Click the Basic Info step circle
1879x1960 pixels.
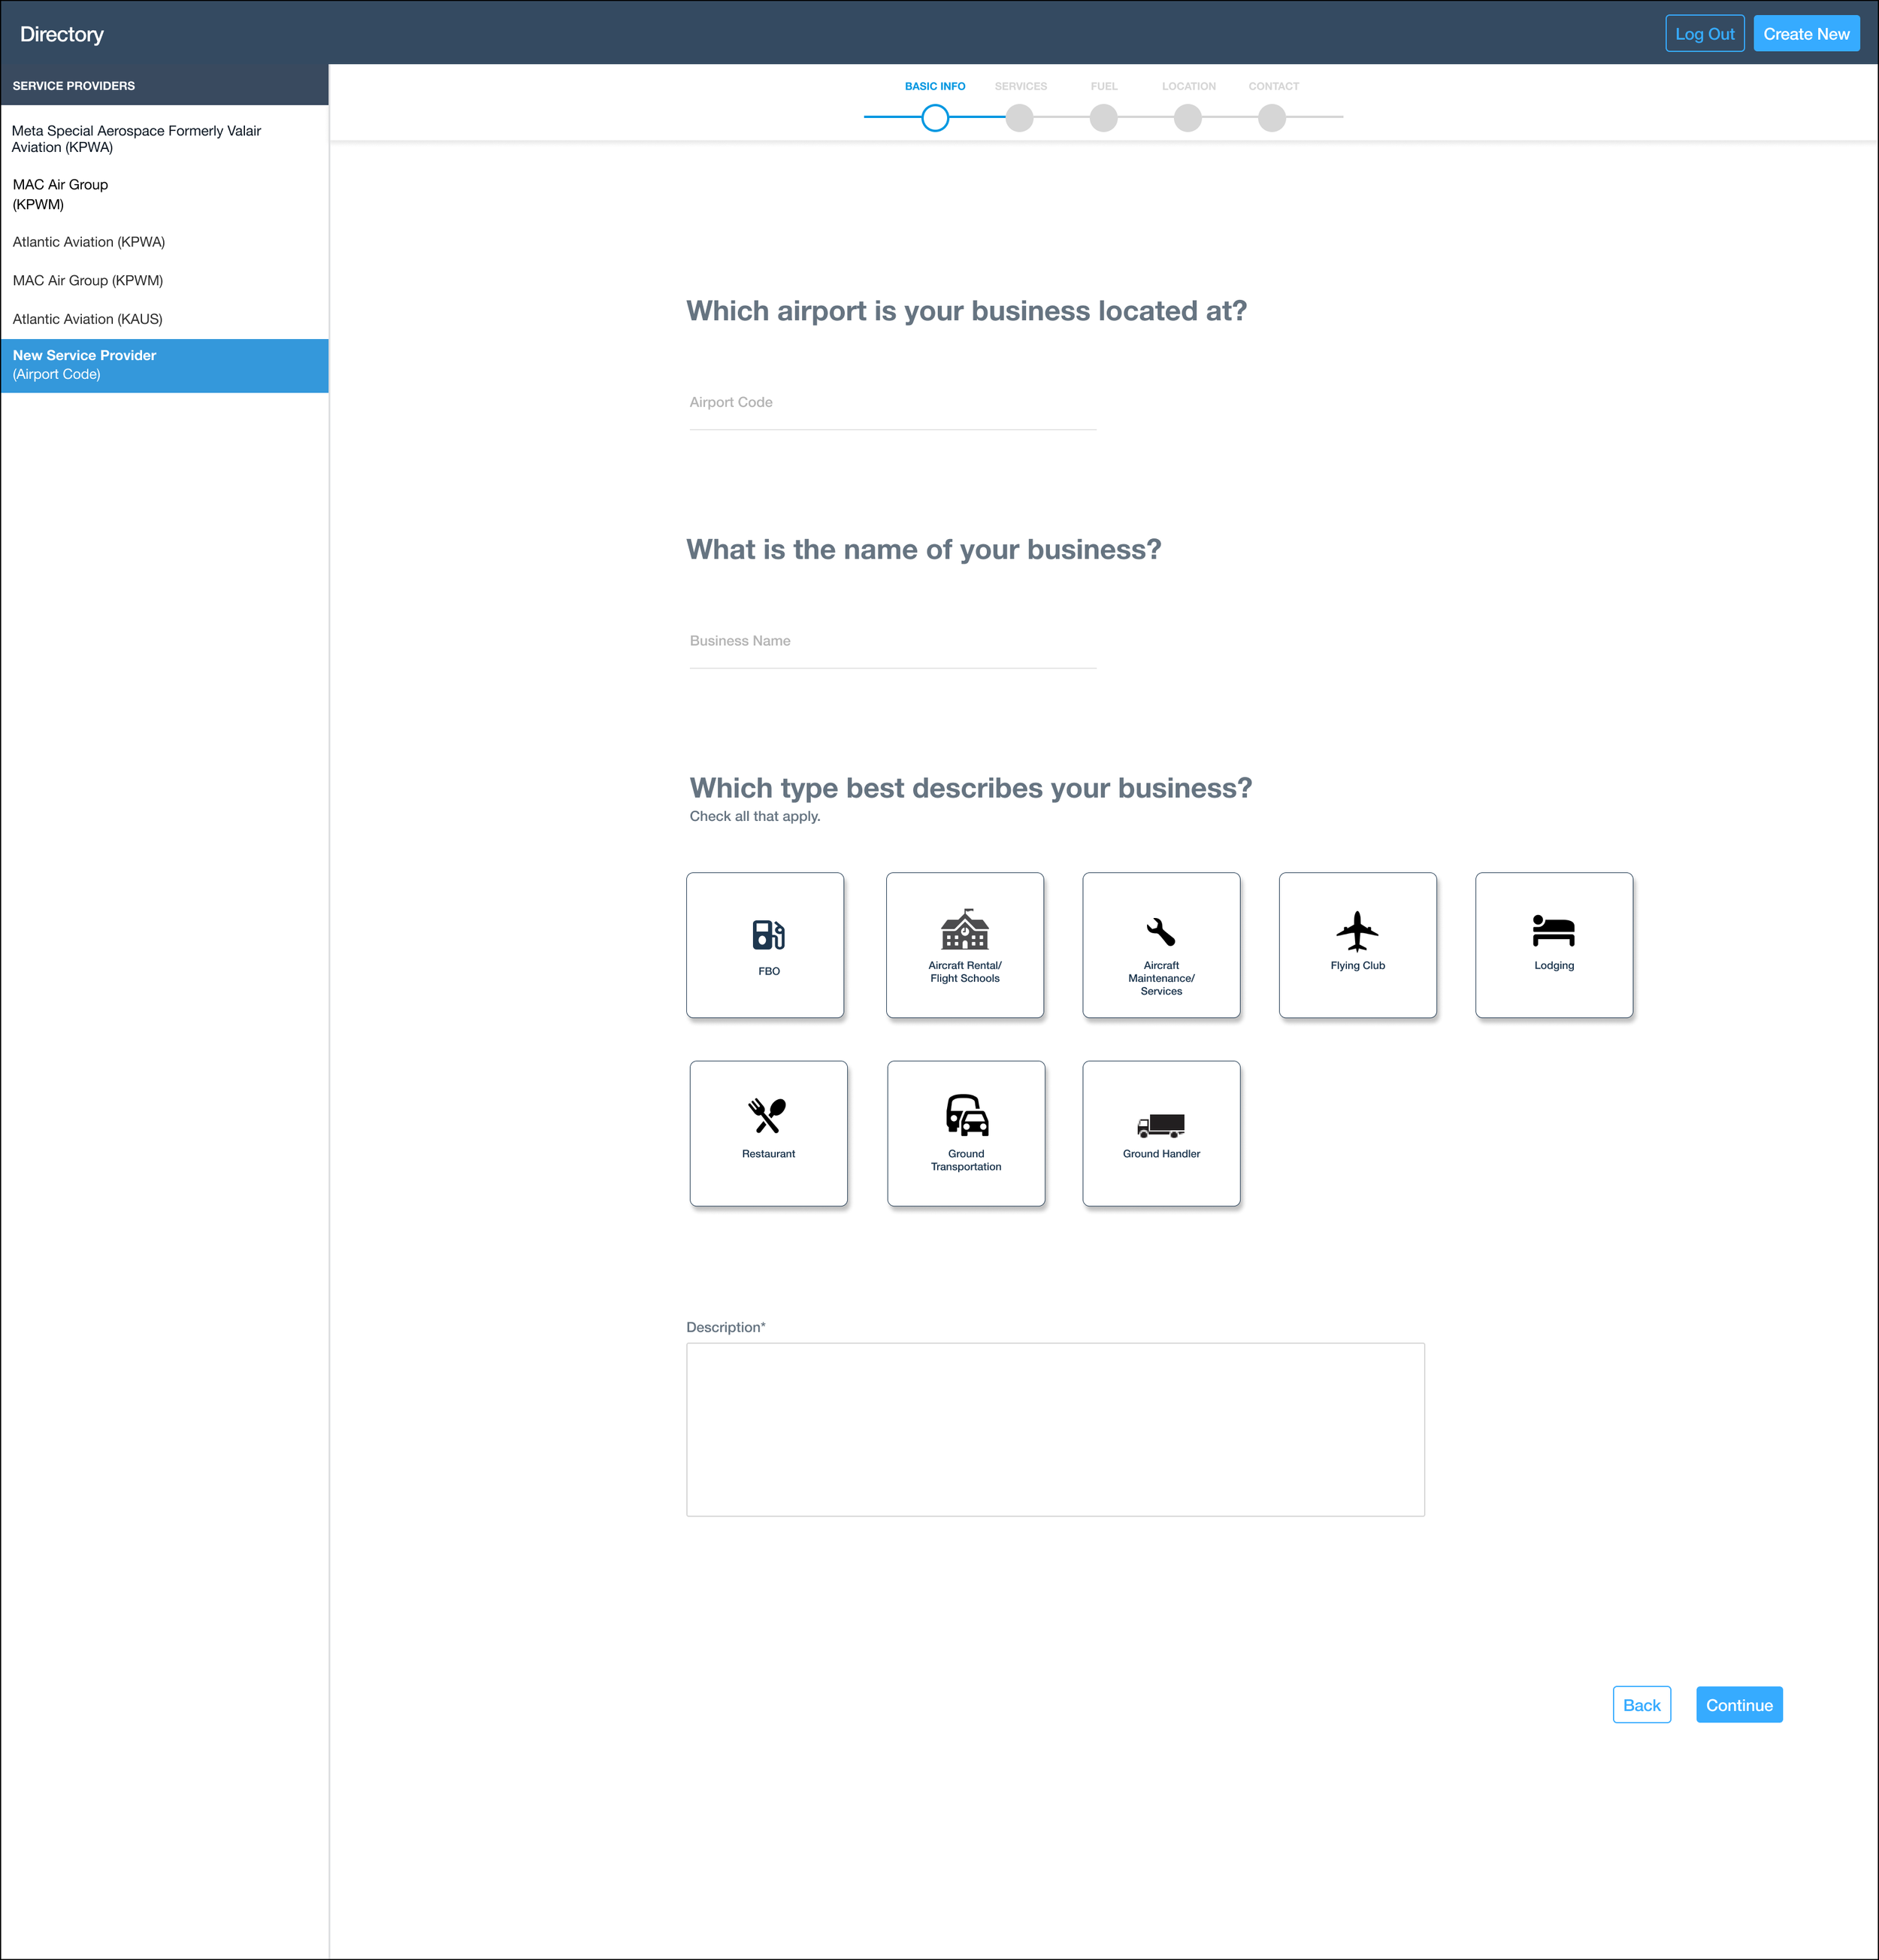[x=934, y=118]
